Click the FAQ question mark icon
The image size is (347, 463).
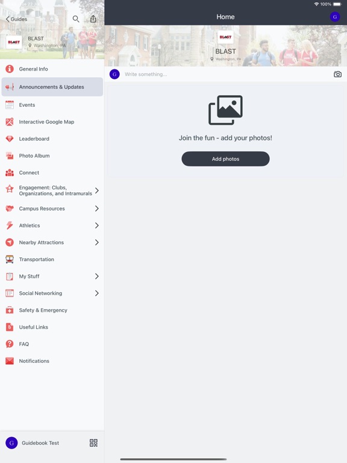10,344
